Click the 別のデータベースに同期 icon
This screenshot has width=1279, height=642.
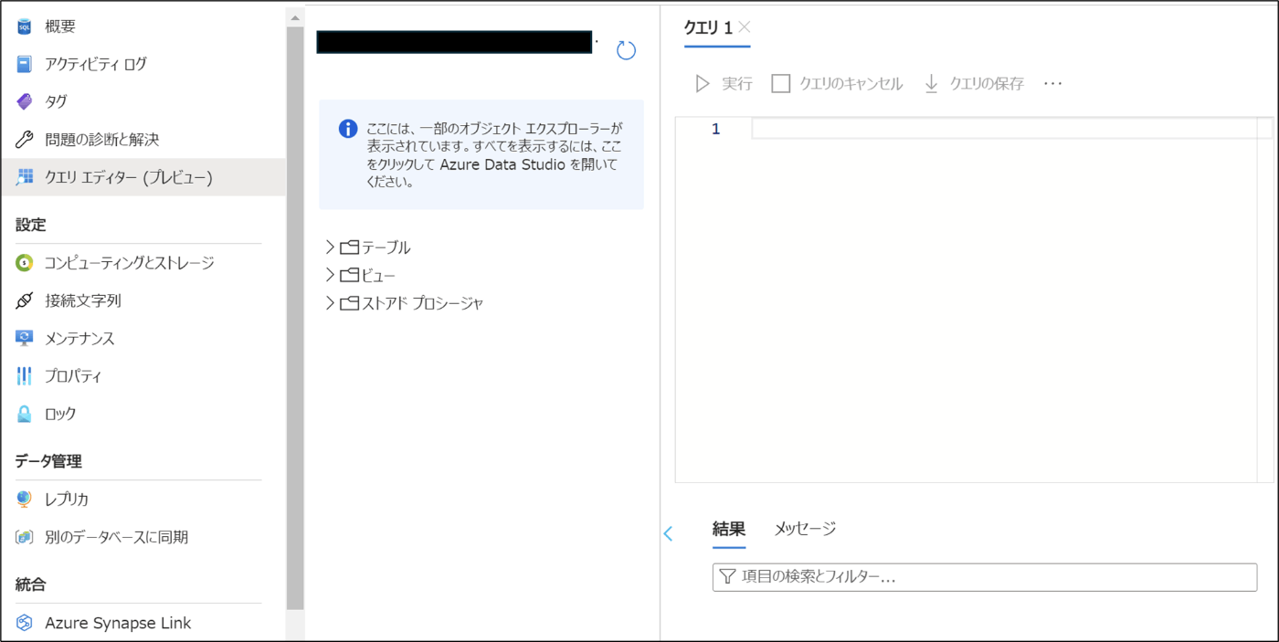coord(25,537)
